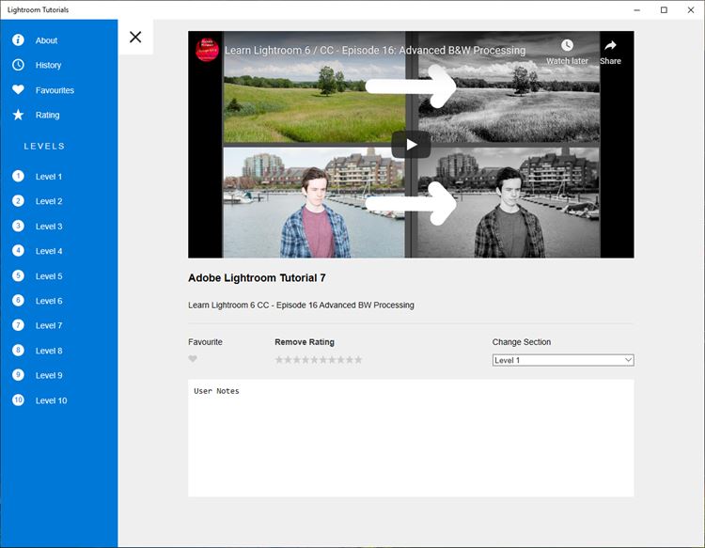Click the Rating star icon in sidebar
This screenshot has width=705, height=548.
point(18,115)
